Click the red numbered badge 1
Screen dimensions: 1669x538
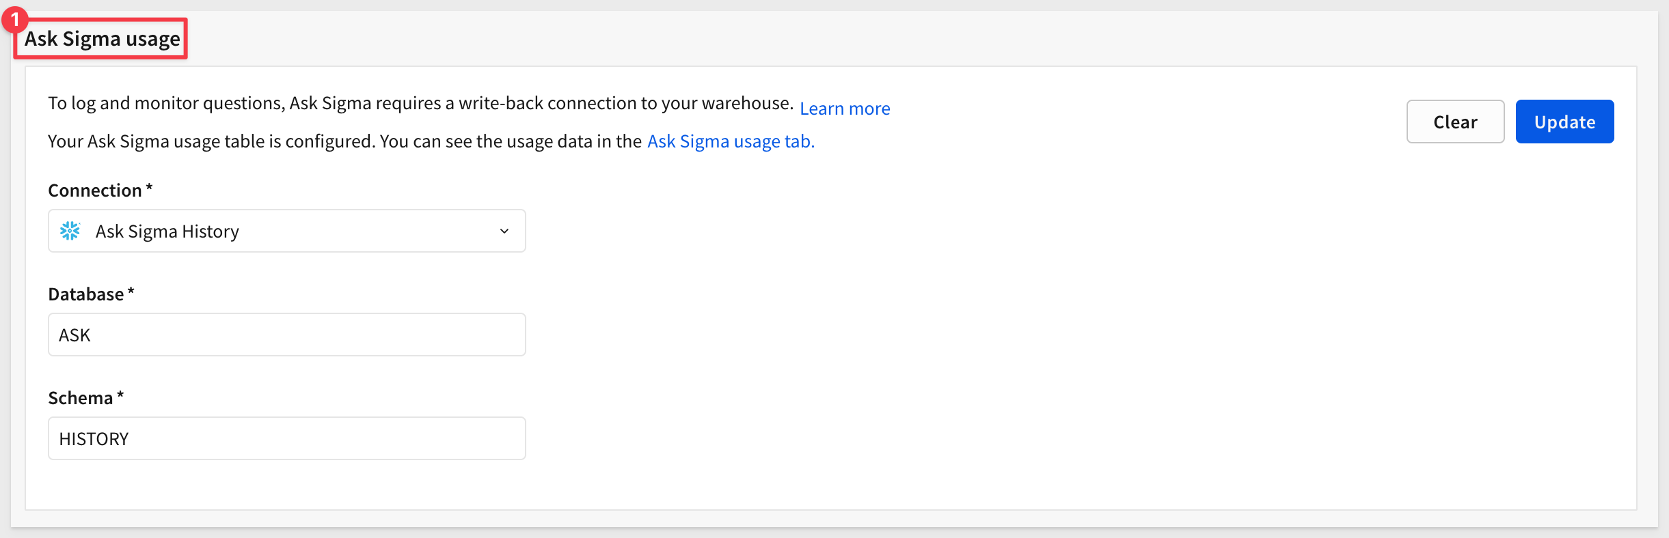click(14, 19)
